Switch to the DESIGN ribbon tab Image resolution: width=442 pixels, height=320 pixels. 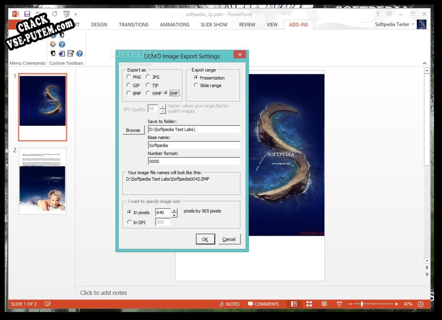(99, 25)
